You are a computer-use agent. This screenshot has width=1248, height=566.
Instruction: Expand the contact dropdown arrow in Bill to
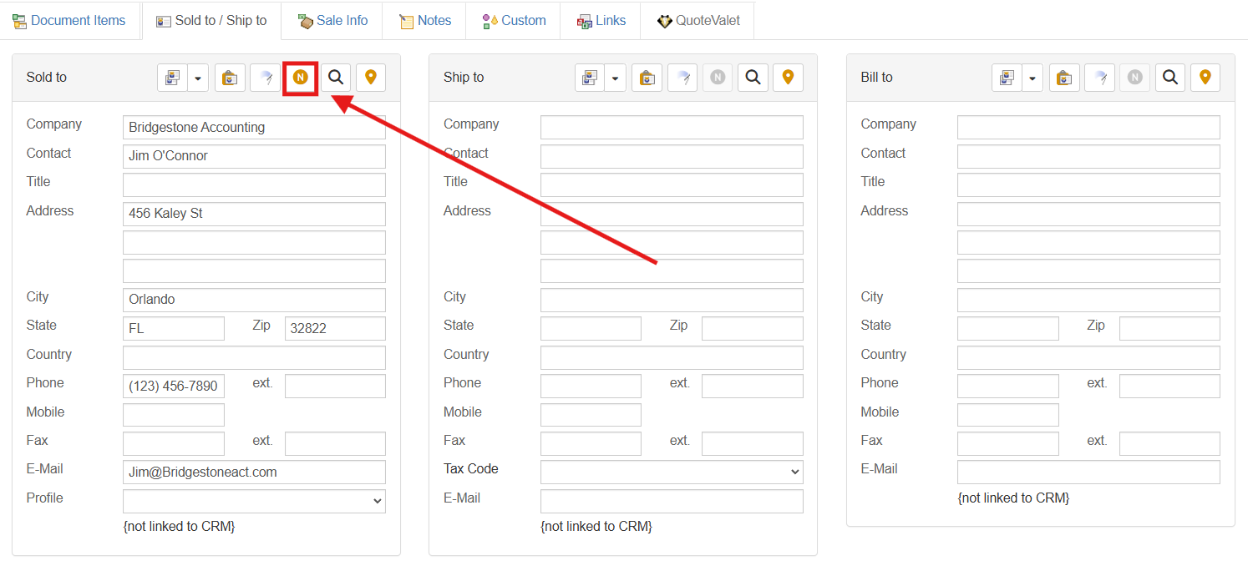[1032, 78]
